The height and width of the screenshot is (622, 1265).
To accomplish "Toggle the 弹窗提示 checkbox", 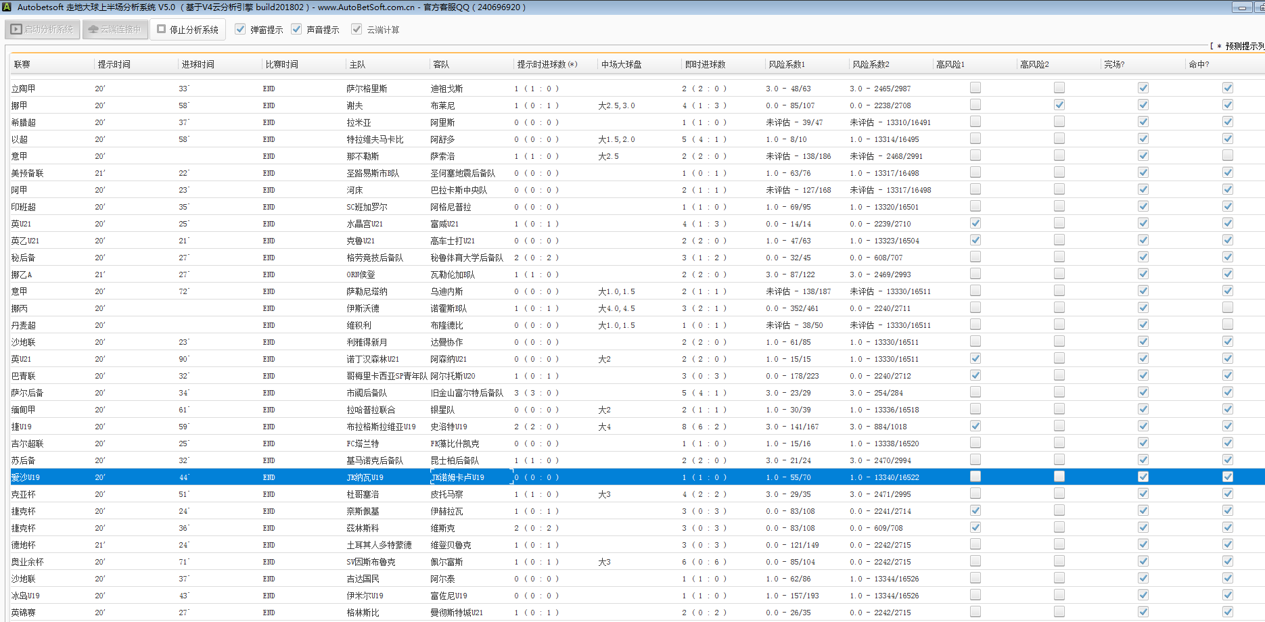I will coord(240,30).
